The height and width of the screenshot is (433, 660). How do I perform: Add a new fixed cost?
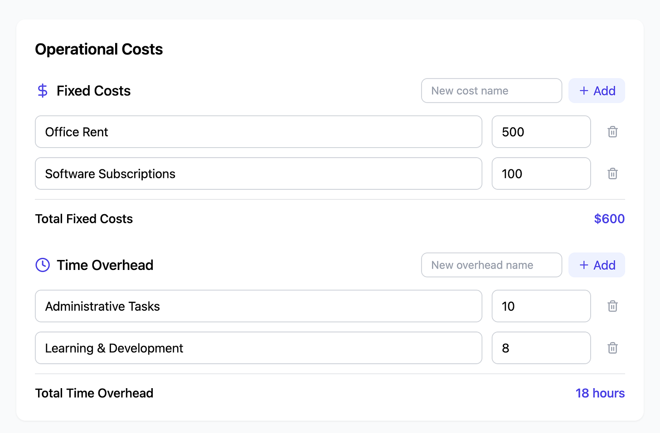point(597,91)
